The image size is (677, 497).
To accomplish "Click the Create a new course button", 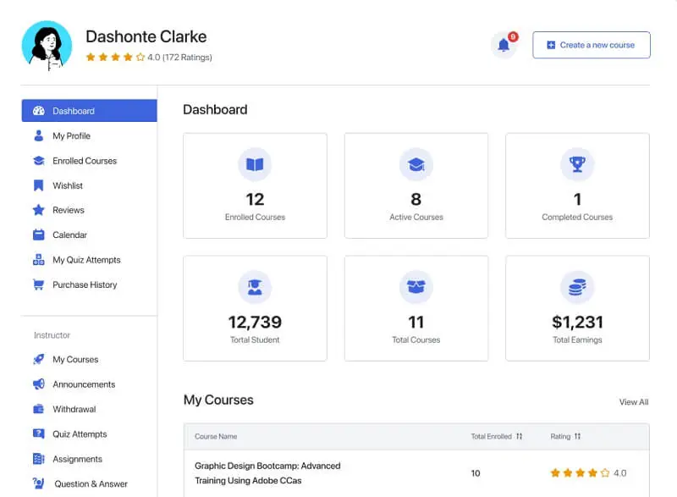I will tap(591, 45).
